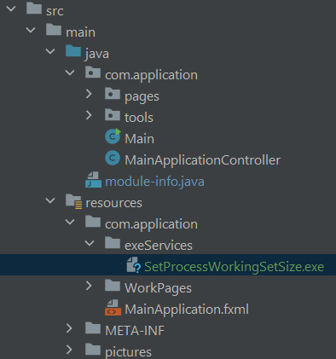This screenshot has height=359, width=336.
Task: Click the main folder icon
Action: (54, 30)
